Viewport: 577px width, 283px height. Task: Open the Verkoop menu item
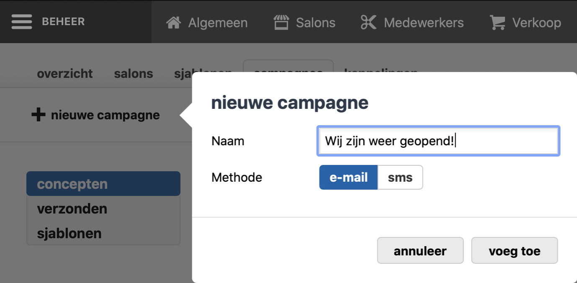click(x=525, y=23)
